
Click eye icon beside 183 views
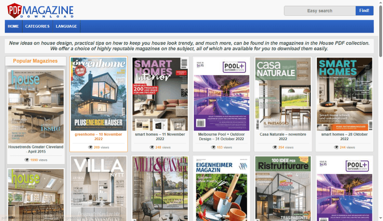pyautogui.click(x=214, y=147)
